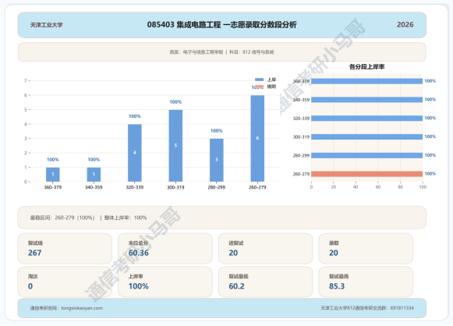The image size is (453, 326).
Task: Click the group number 691811334 footer text
Action: pyautogui.click(x=402, y=308)
